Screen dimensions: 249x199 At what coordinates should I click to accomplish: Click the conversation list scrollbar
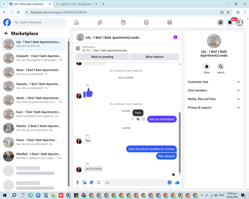pyautogui.click(x=69, y=113)
